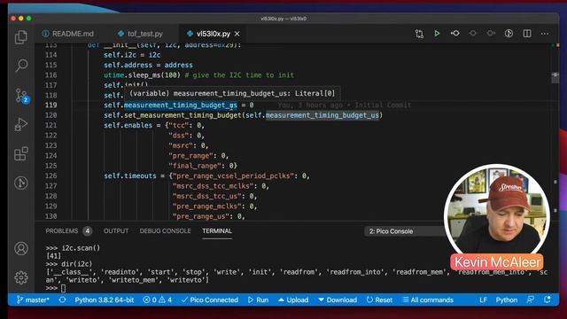Open More Actions ellipsis in editor toolbar
Image resolution: width=567 pixels, height=319 pixels.
545,34
